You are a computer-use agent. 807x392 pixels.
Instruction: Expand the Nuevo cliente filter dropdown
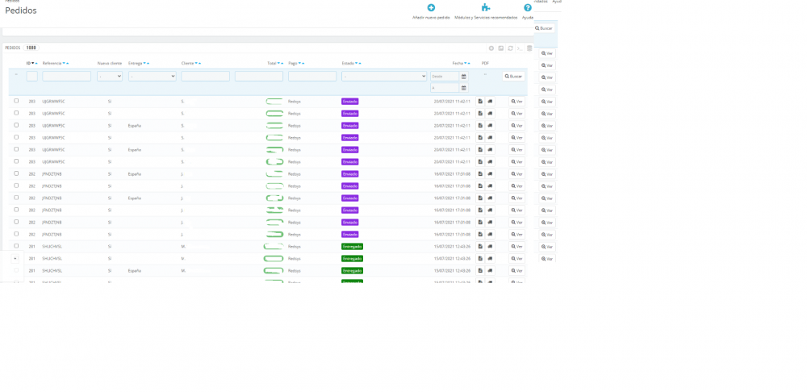(110, 77)
